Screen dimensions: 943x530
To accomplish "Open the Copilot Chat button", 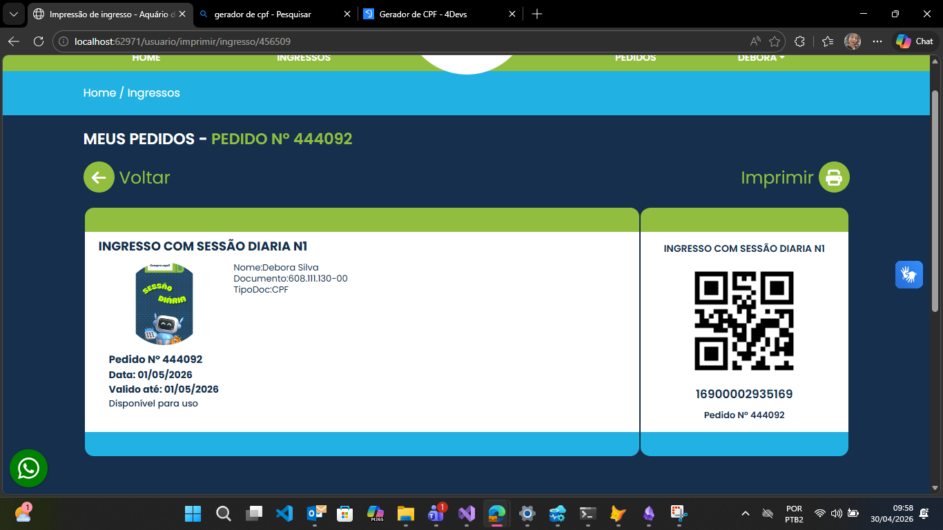I will coord(915,41).
